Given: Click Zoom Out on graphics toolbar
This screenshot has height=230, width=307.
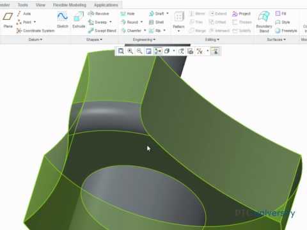Looking at the screenshot, I should [x=139, y=51].
